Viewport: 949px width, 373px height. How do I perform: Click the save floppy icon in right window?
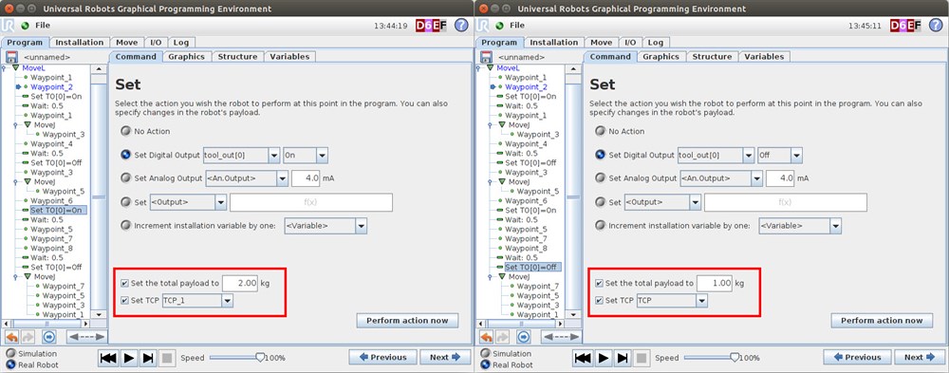[486, 57]
